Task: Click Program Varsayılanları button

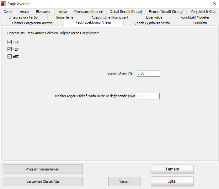Action: tap(43, 169)
